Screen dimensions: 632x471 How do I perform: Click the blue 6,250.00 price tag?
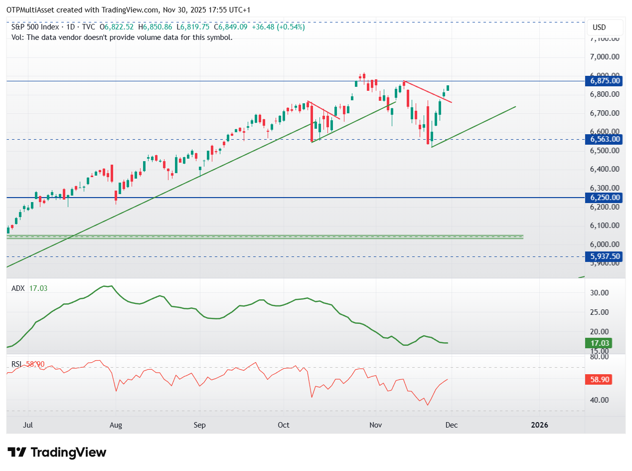pyautogui.click(x=603, y=198)
